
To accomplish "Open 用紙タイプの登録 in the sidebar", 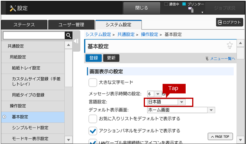I will pyautogui.click(x=33, y=95).
